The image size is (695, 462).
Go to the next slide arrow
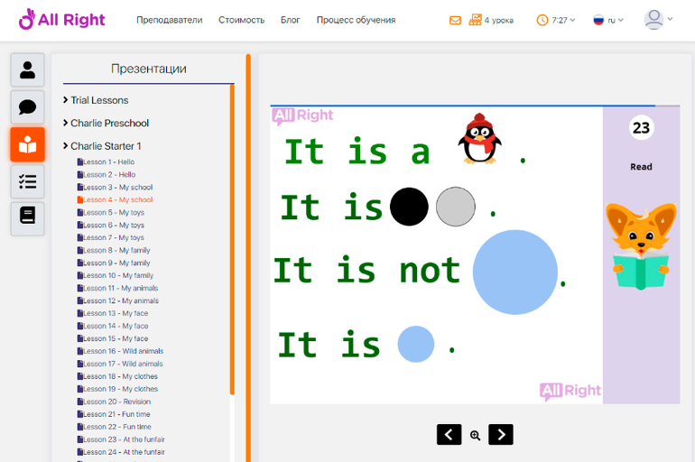click(x=501, y=434)
